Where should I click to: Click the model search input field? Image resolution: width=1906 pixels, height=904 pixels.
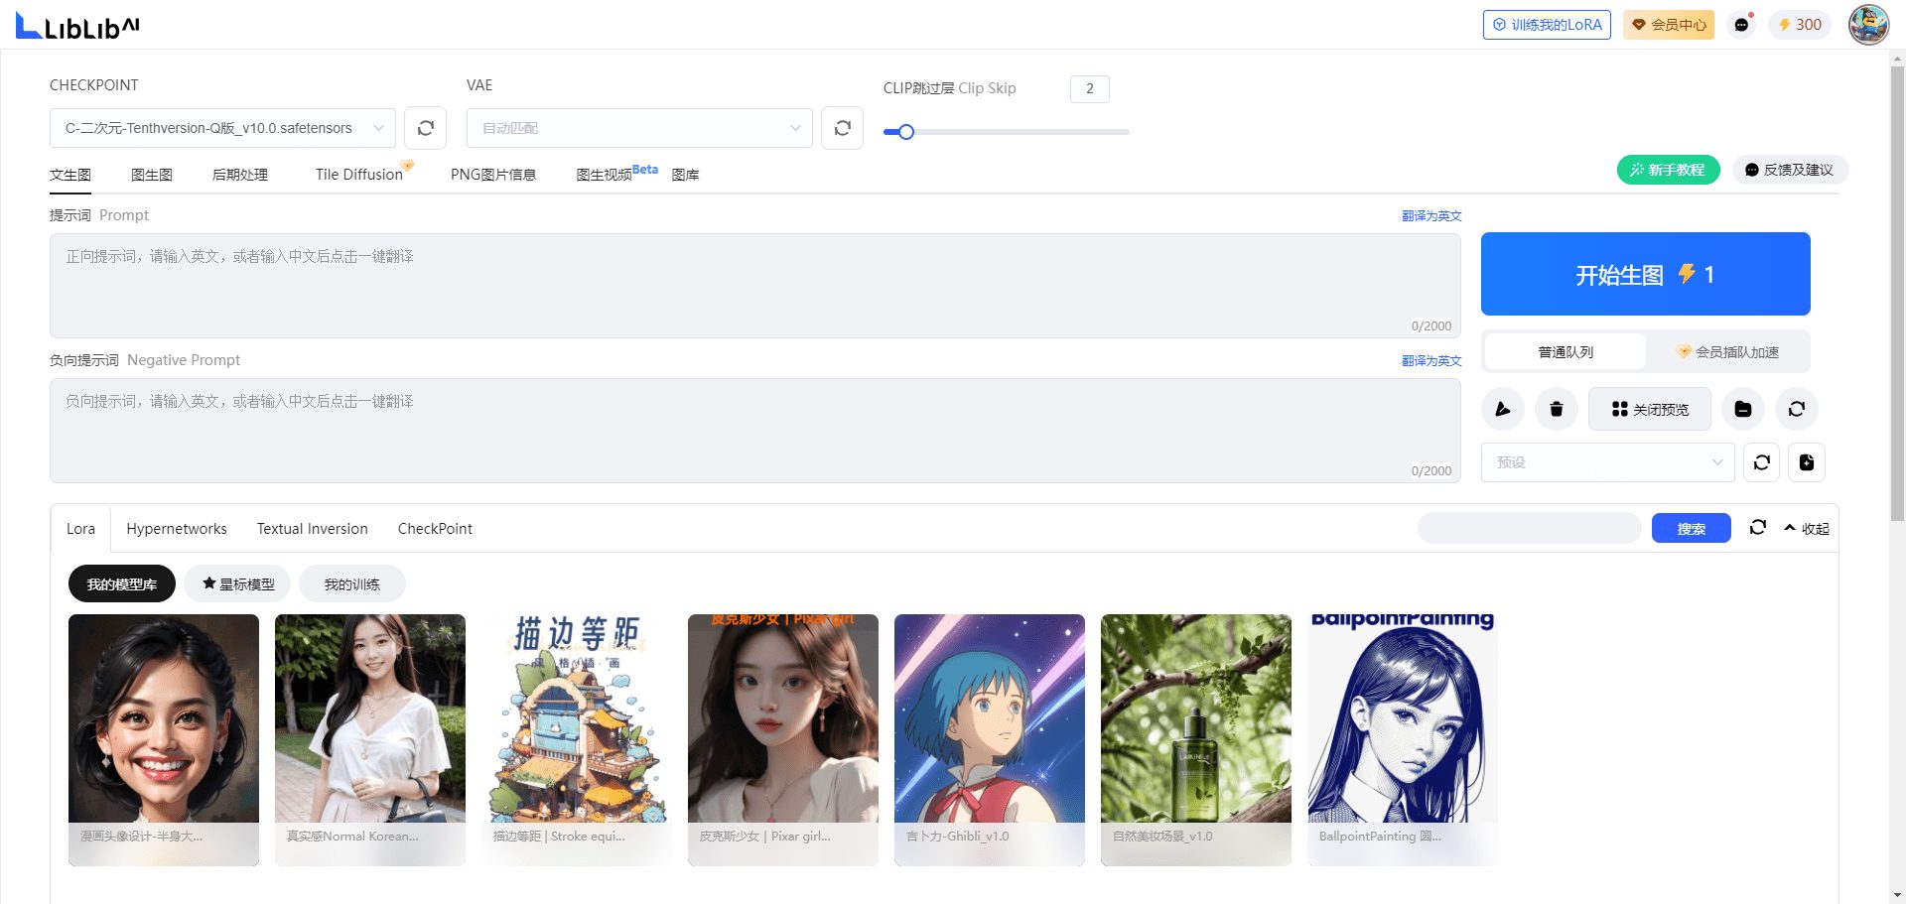click(1529, 528)
